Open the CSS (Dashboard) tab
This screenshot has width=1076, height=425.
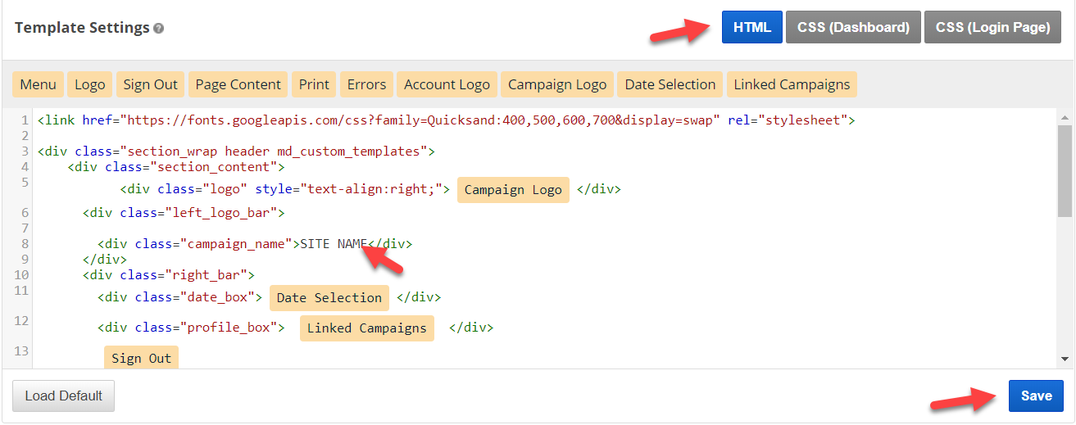pos(853,27)
